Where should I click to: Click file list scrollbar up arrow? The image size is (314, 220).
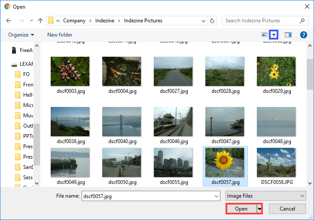point(310,46)
